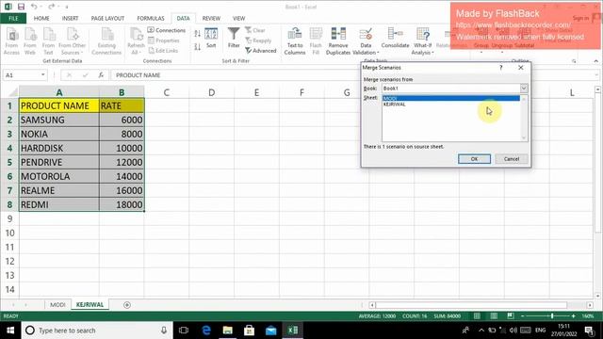Switch to Normal view in status bar

(477, 316)
